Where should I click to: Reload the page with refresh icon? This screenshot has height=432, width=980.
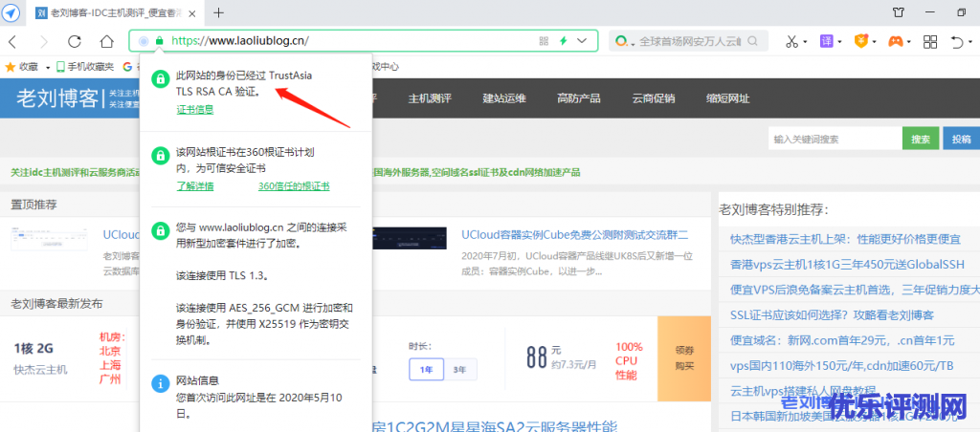pyautogui.click(x=74, y=42)
